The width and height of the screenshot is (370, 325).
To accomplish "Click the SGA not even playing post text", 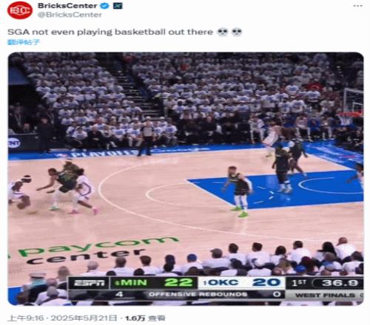I will 110,32.
